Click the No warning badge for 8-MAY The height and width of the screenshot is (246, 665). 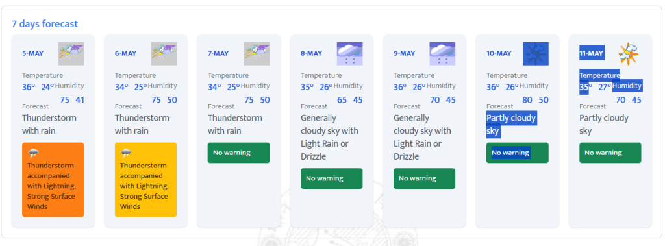(332, 178)
